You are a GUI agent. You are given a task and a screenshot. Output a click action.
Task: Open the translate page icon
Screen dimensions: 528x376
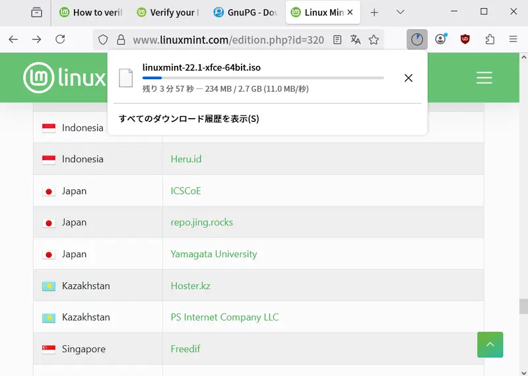(x=355, y=40)
